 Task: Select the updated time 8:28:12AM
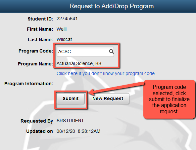pos(89,131)
